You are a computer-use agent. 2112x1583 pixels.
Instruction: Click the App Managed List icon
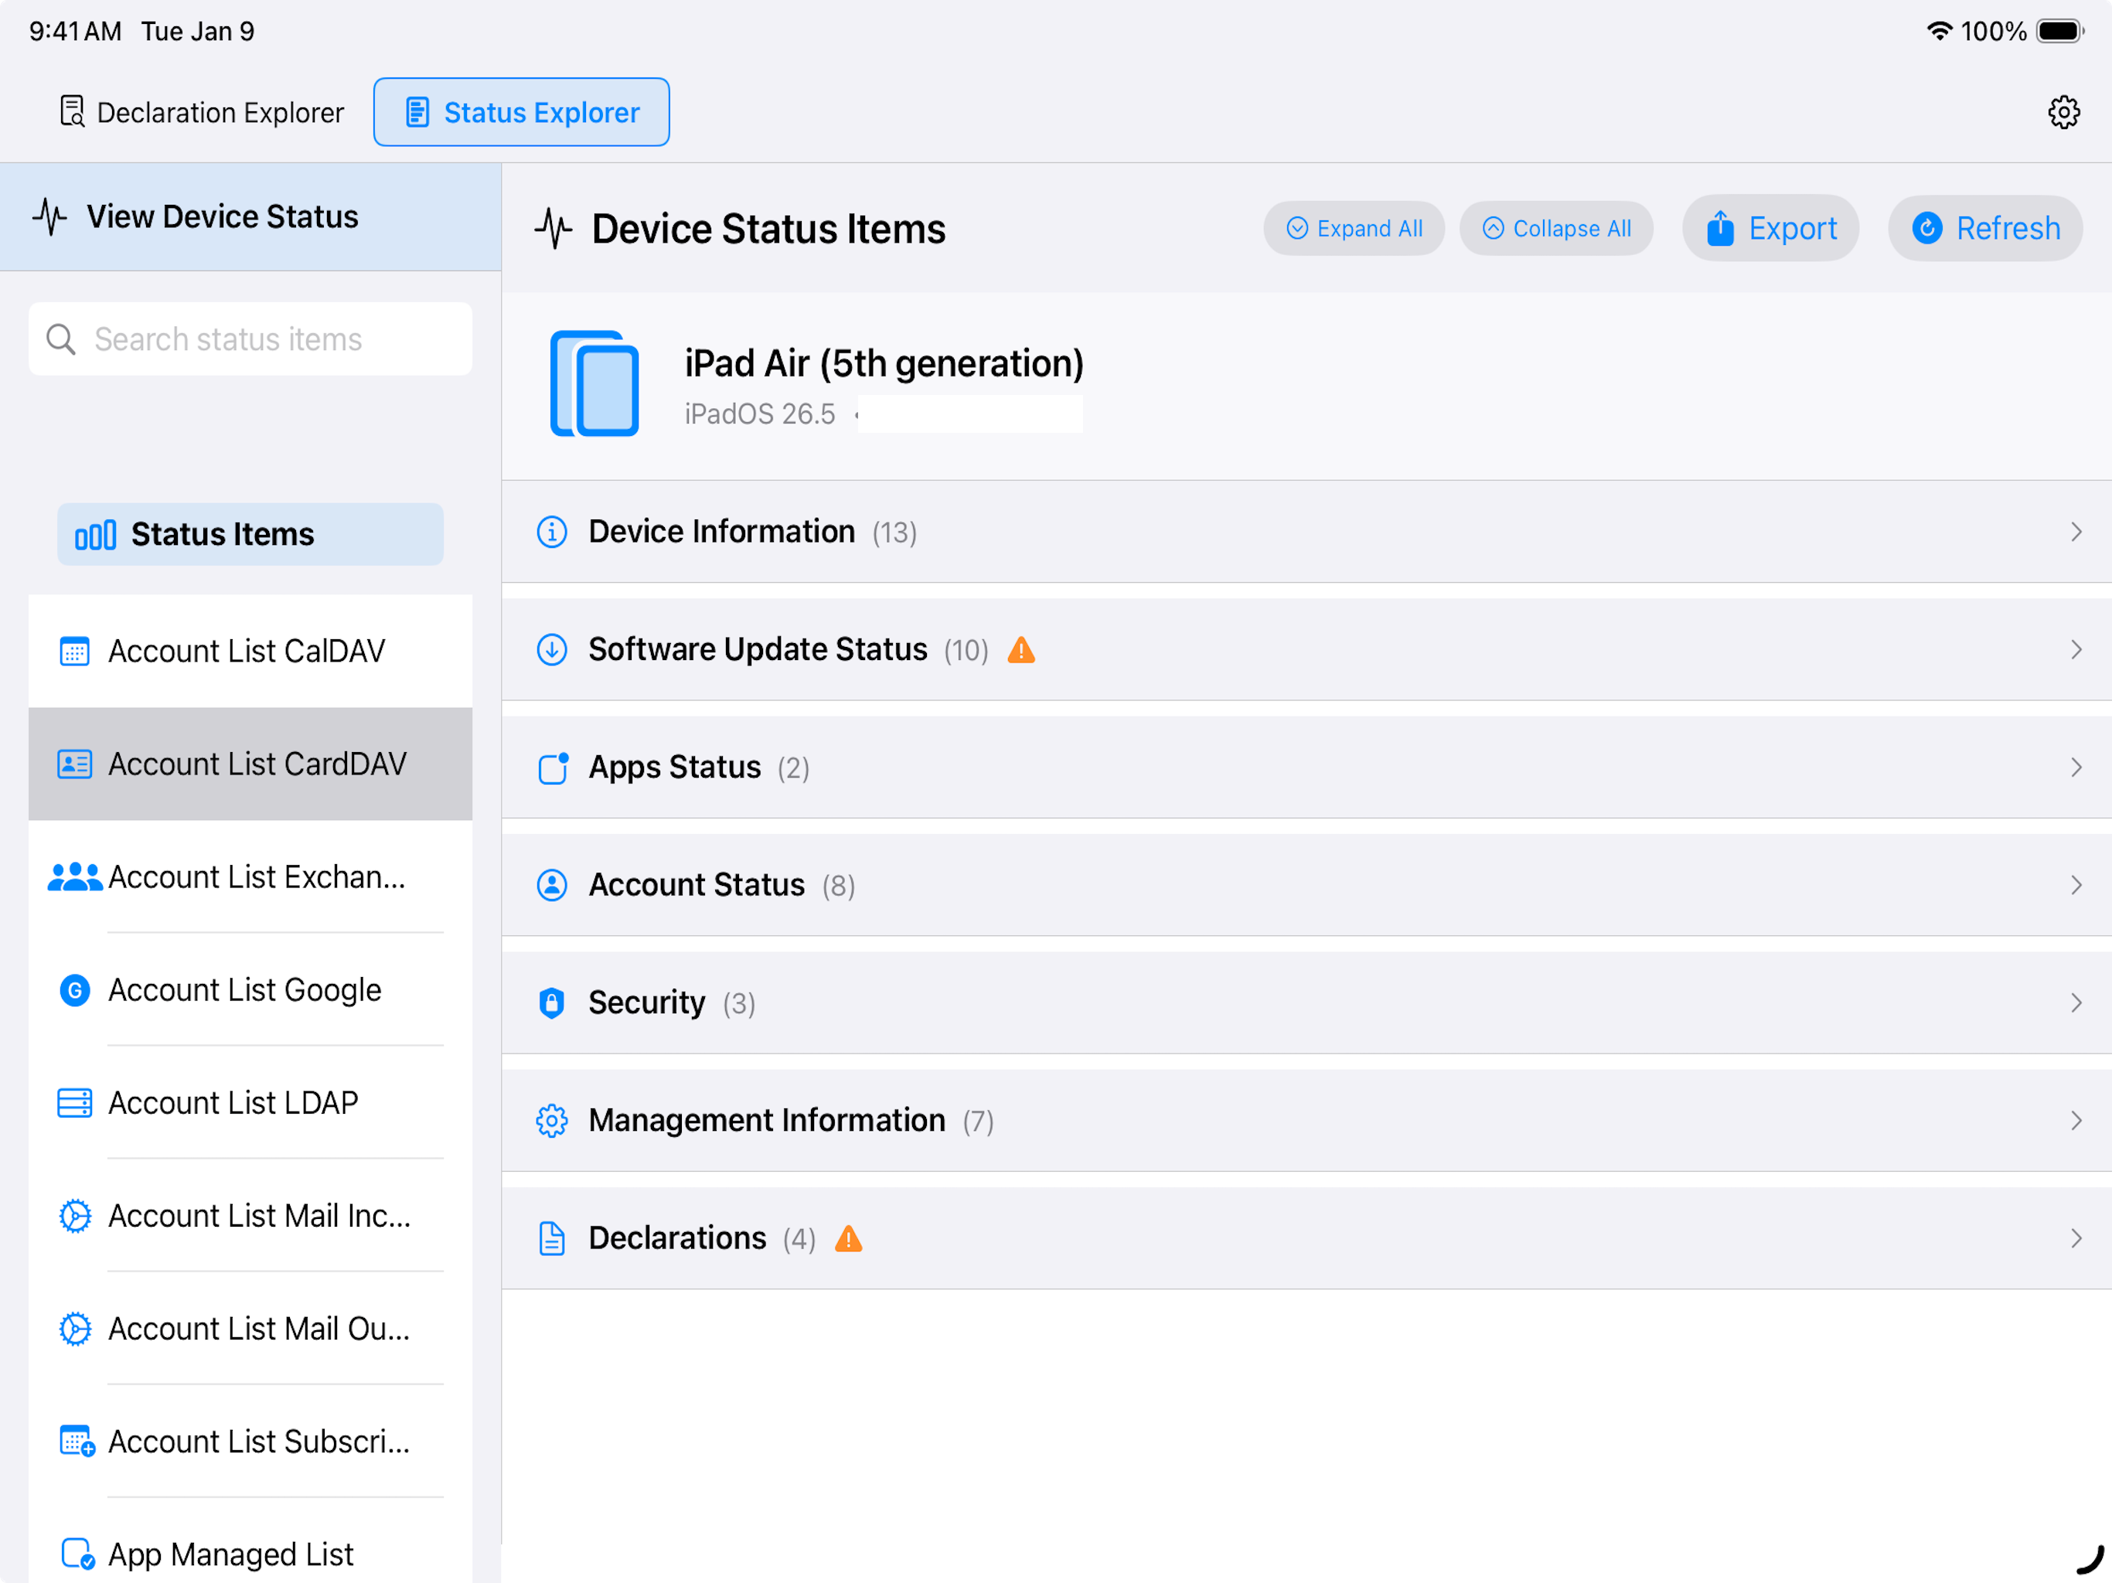click(77, 1554)
